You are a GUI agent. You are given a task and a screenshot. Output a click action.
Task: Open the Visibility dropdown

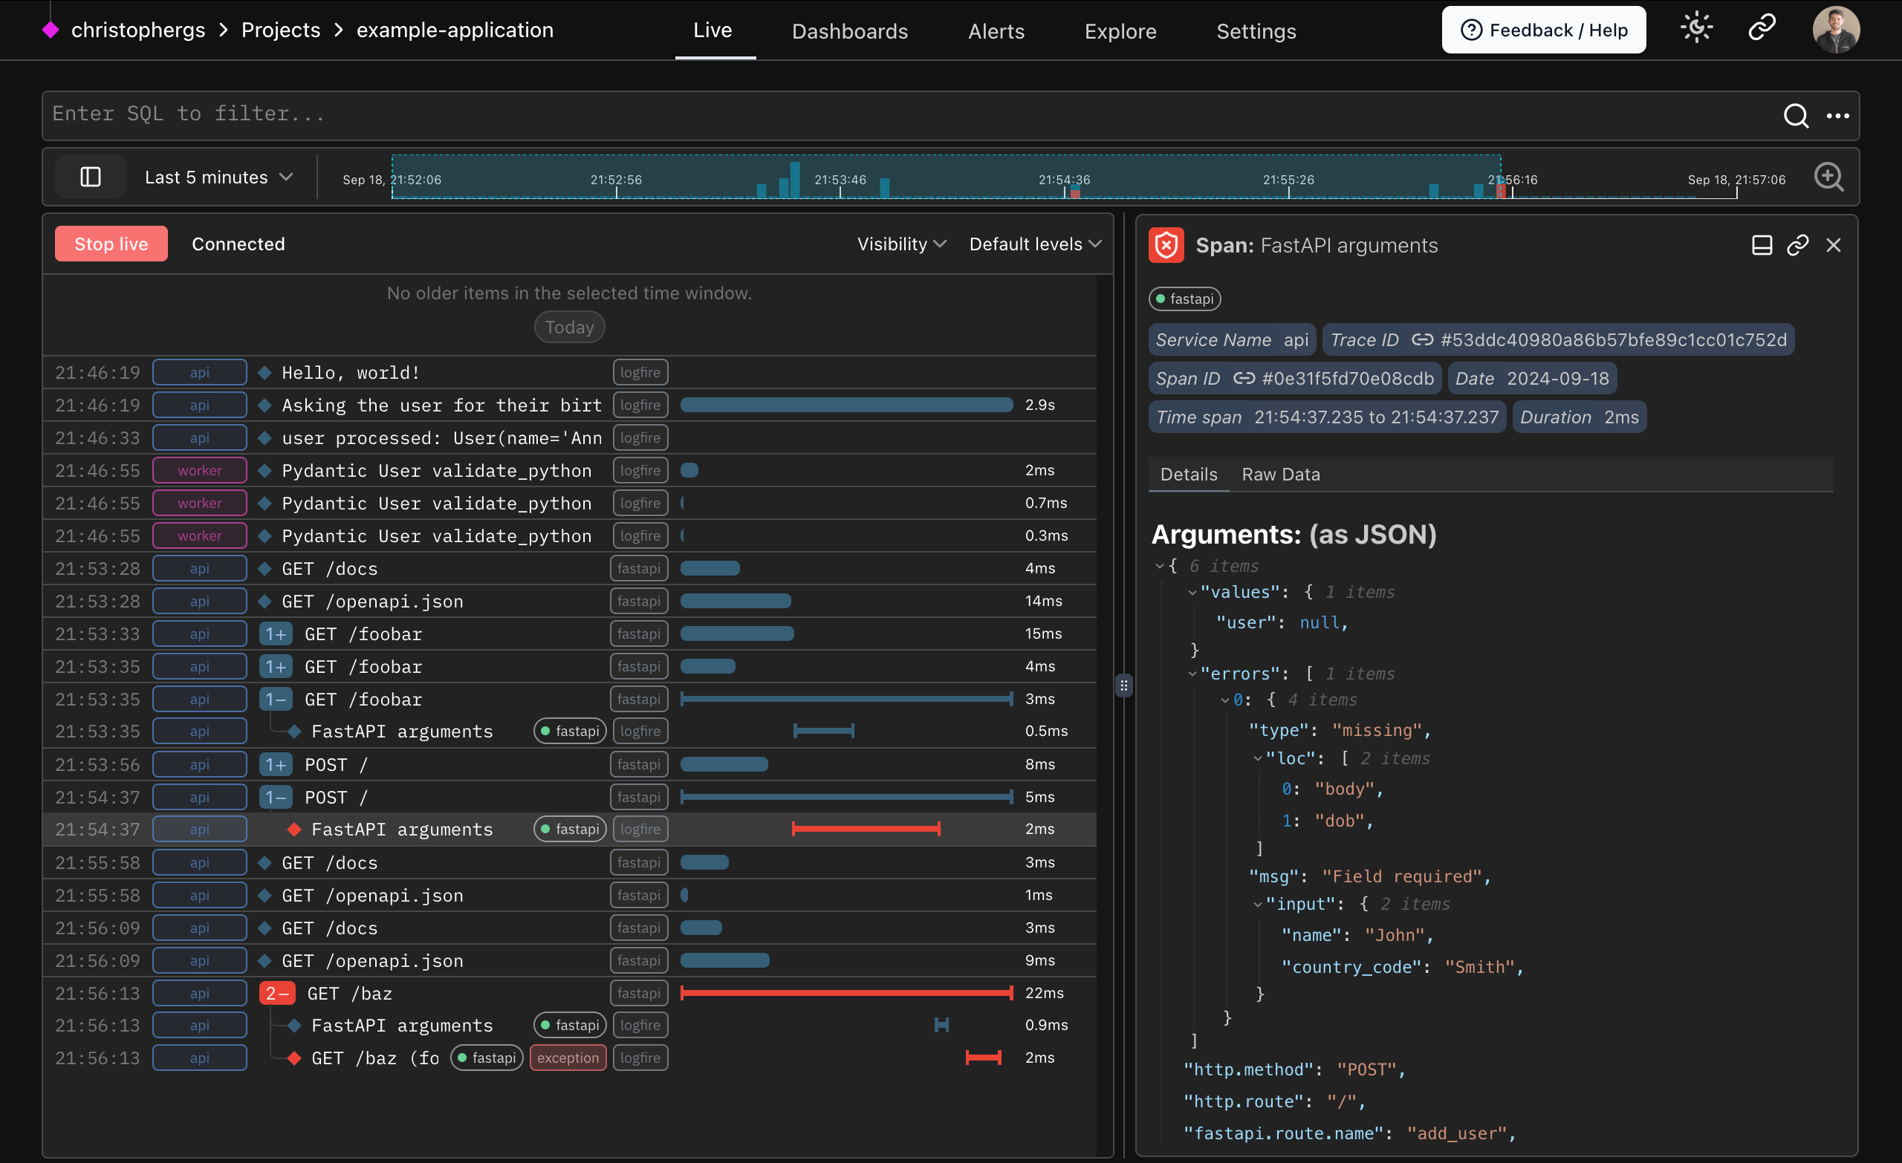[900, 244]
